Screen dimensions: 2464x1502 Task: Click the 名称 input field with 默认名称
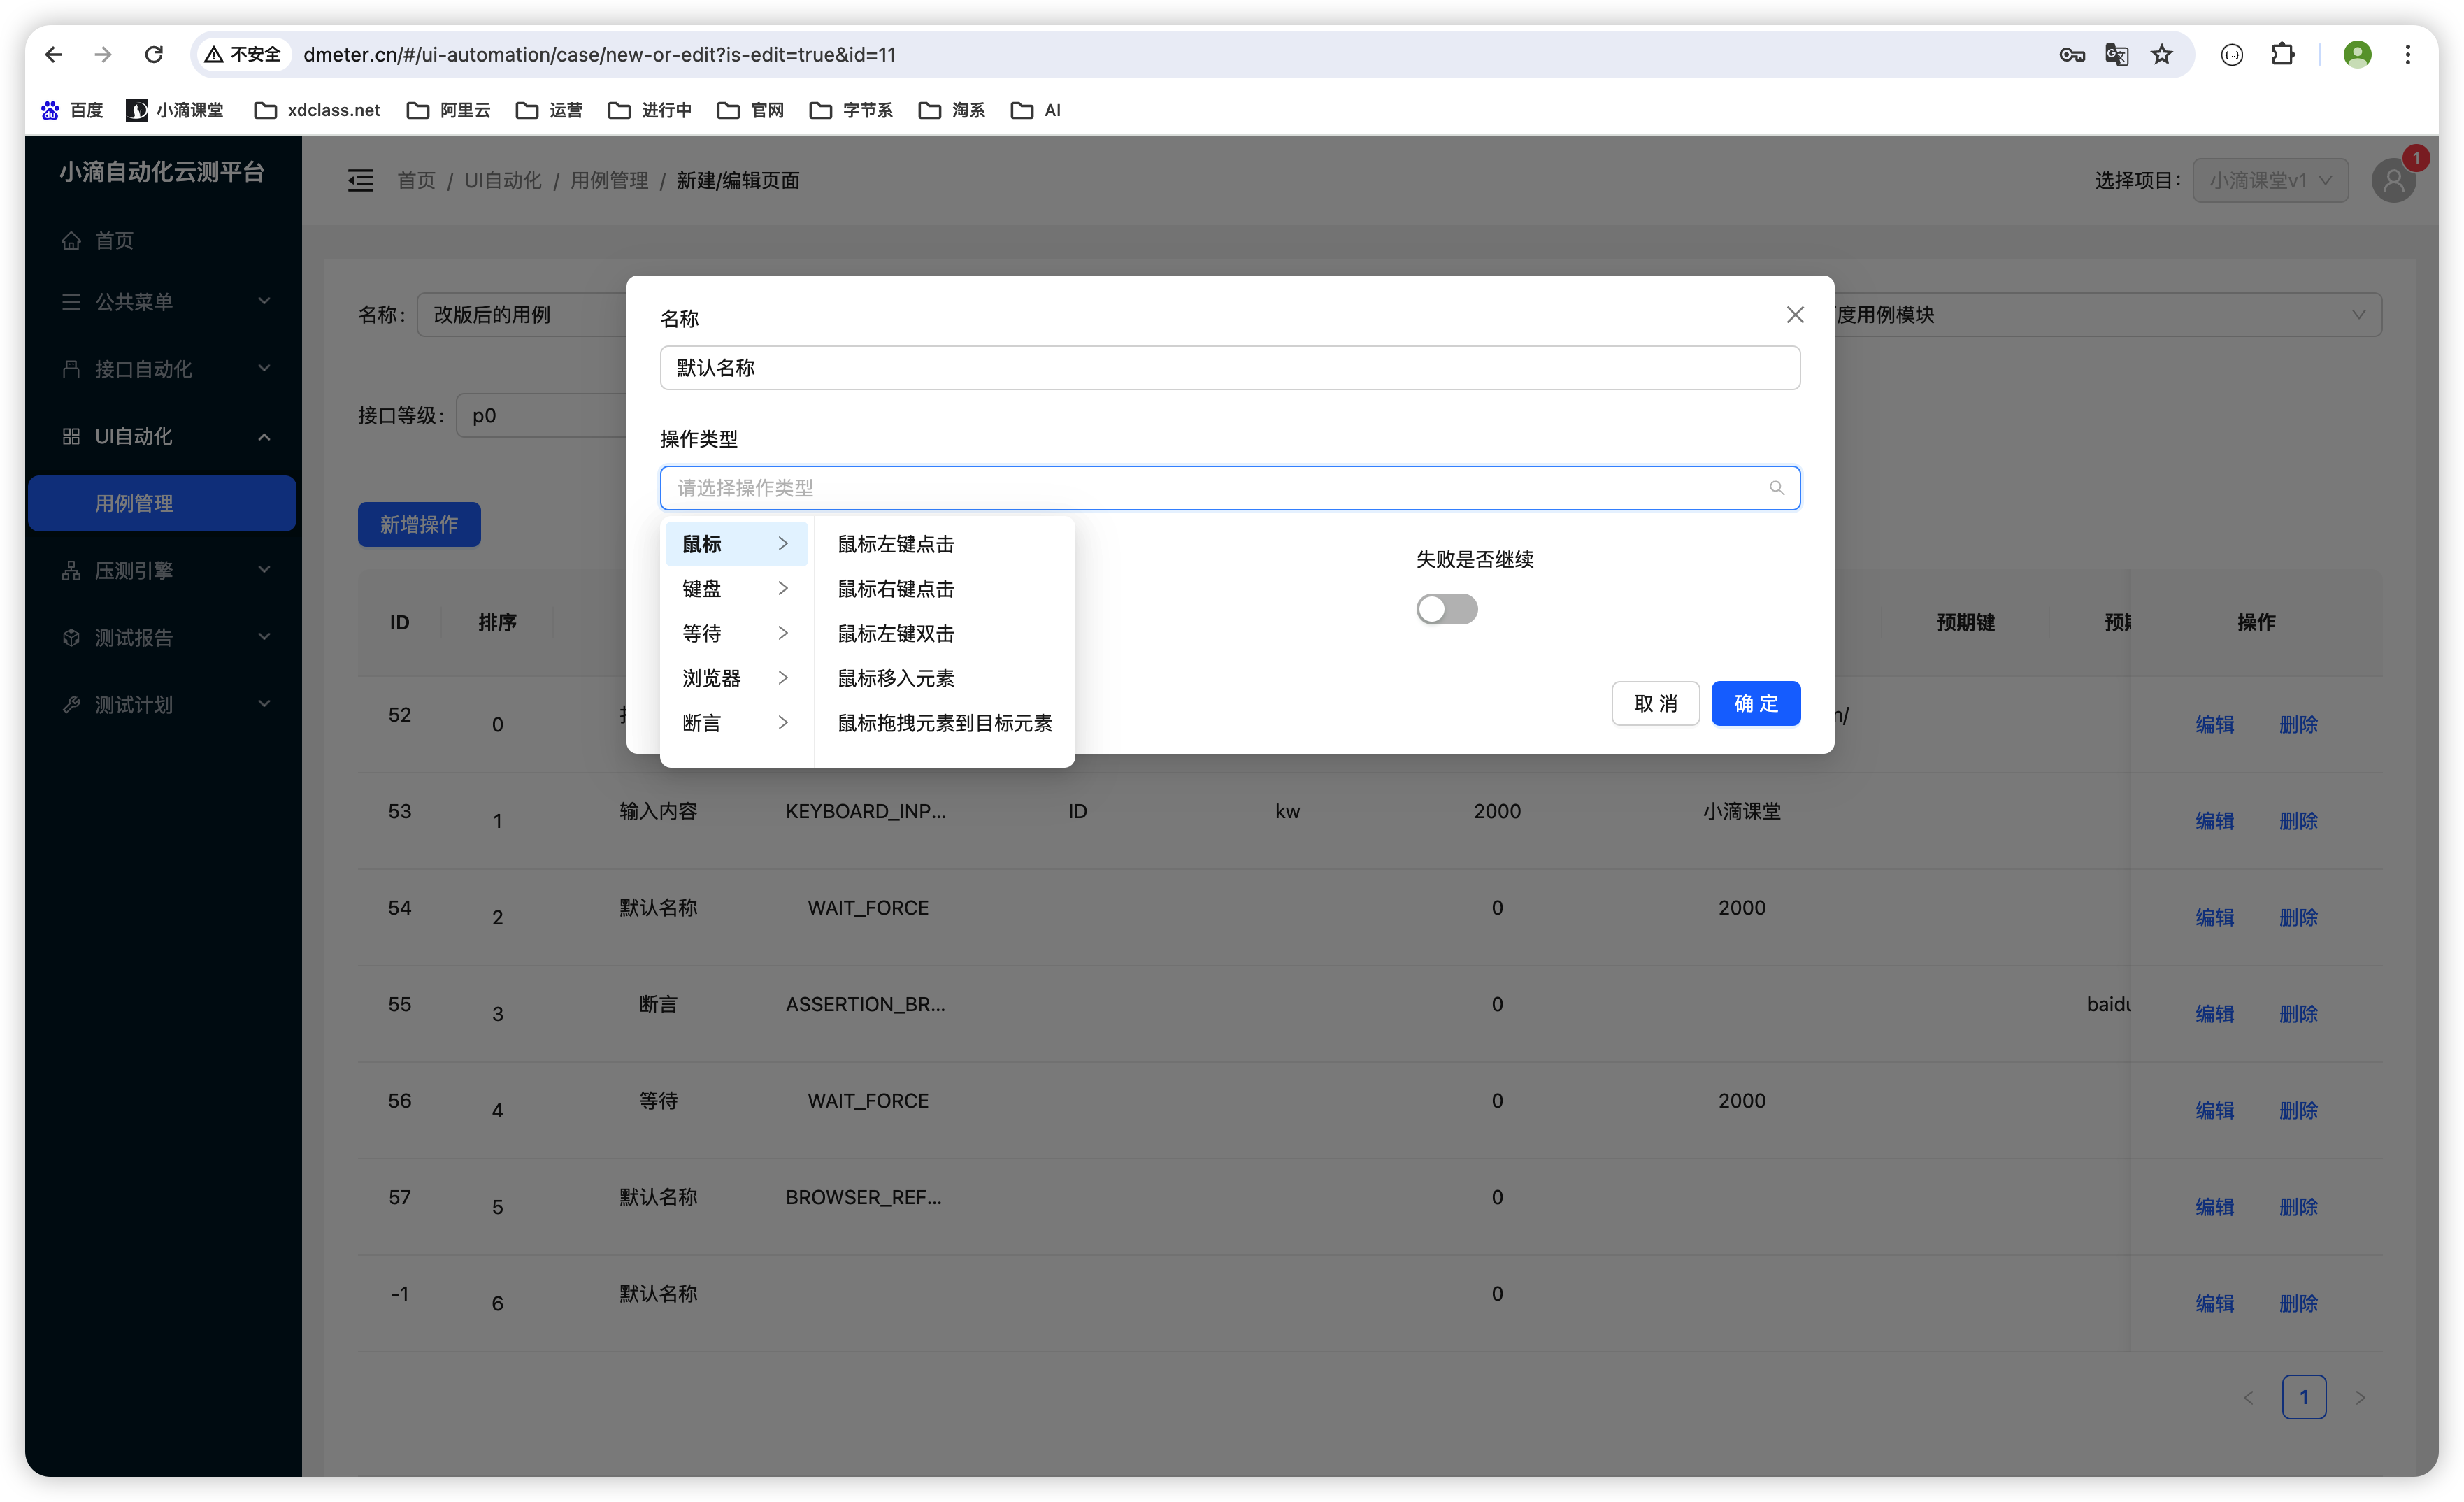[x=1229, y=368]
